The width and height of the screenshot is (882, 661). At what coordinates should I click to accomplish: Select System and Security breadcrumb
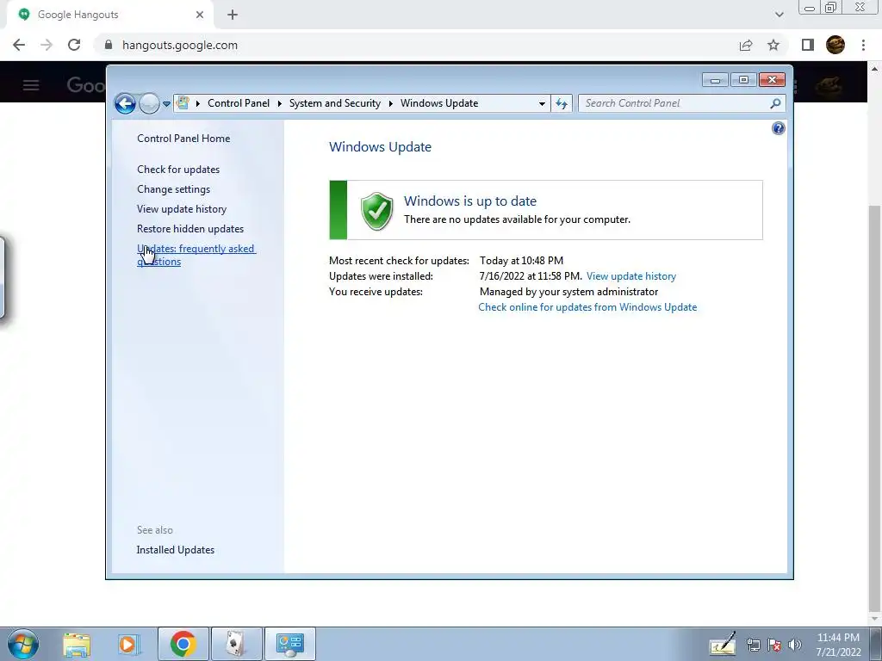[335, 103]
